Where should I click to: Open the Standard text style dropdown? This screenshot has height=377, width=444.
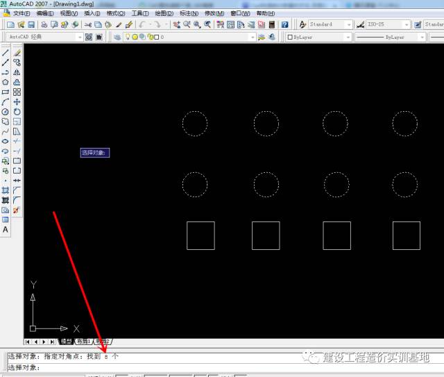pos(349,25)
